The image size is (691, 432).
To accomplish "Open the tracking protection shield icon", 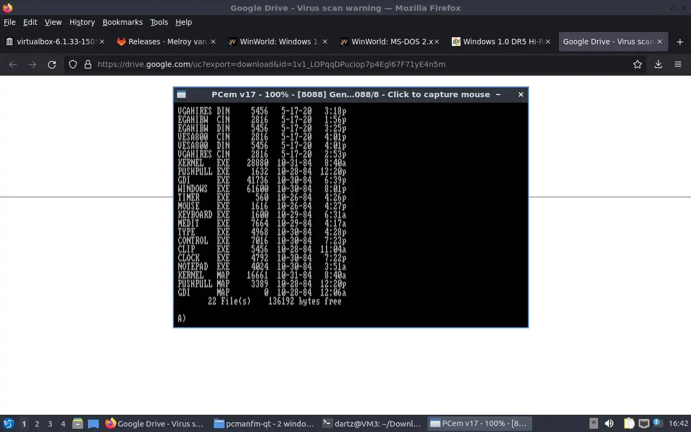I will click(x=73, y=64).
